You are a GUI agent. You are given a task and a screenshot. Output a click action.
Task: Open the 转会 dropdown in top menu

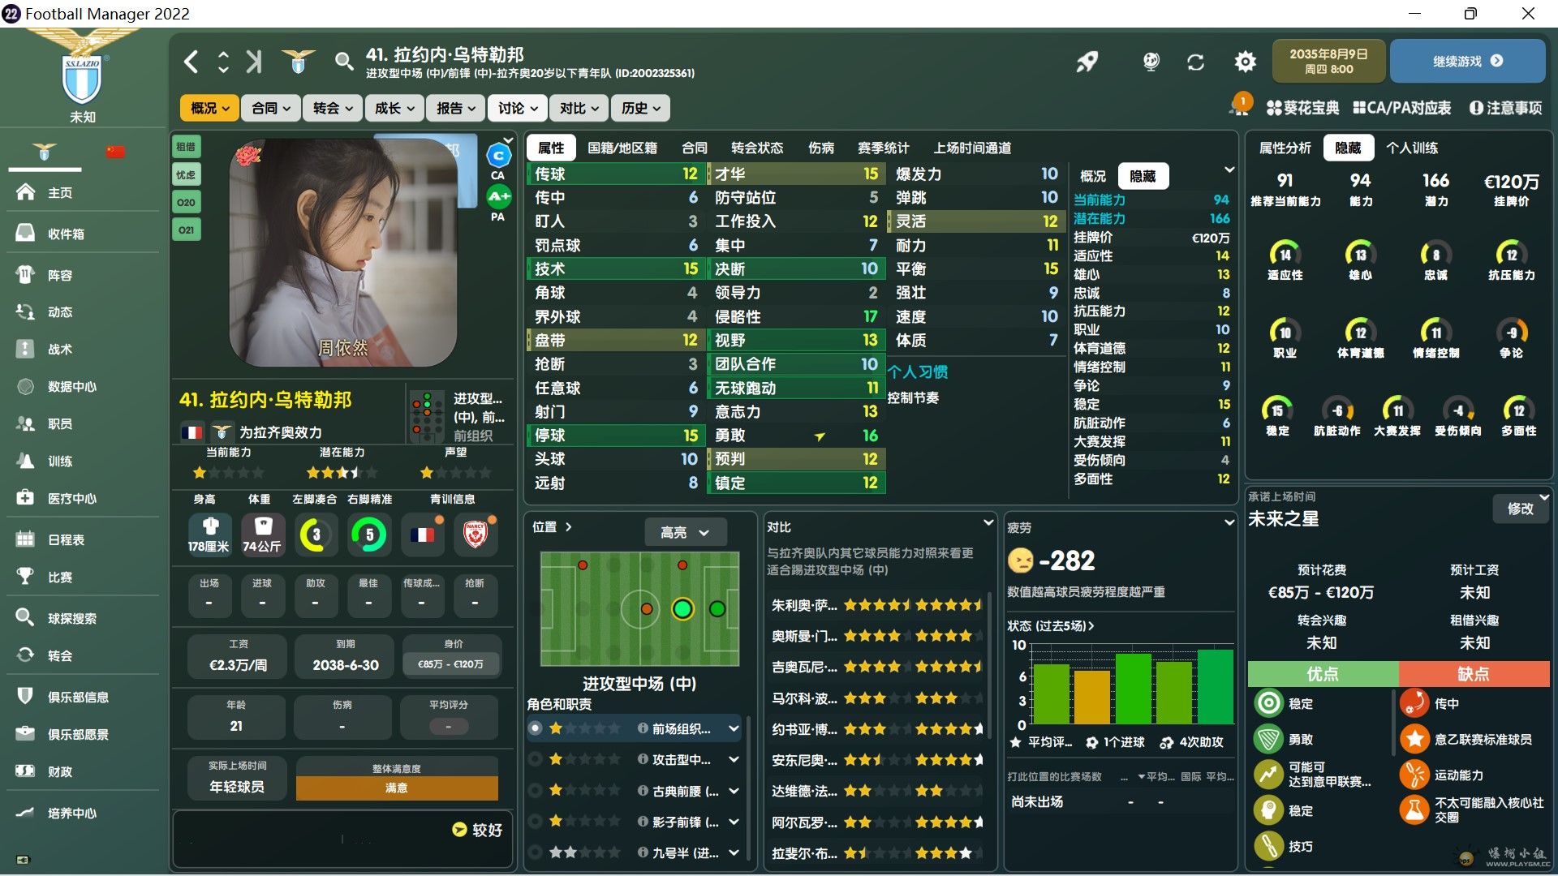332,108
